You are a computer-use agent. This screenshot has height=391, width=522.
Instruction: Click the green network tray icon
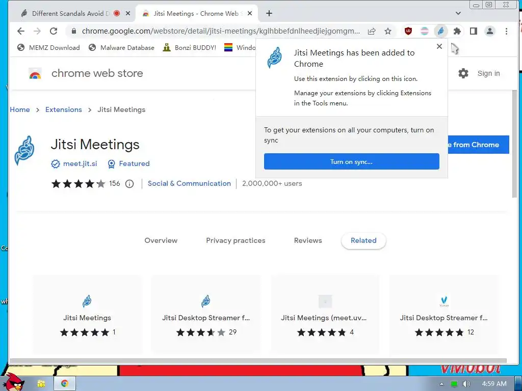tap(454, 384)
